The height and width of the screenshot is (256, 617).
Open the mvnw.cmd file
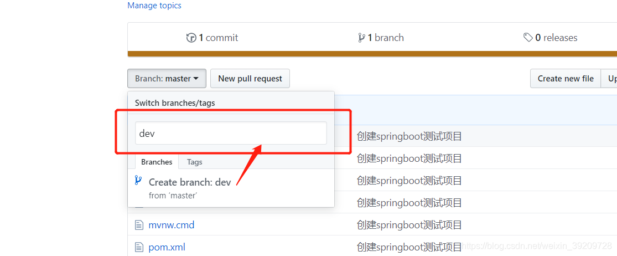(172, 226)
